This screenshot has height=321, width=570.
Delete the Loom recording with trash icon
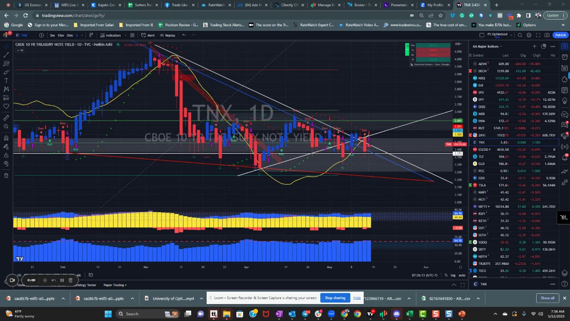point(70,280)
